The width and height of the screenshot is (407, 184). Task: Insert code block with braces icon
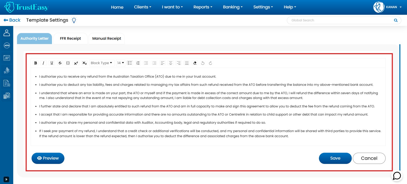coord(68,63)
